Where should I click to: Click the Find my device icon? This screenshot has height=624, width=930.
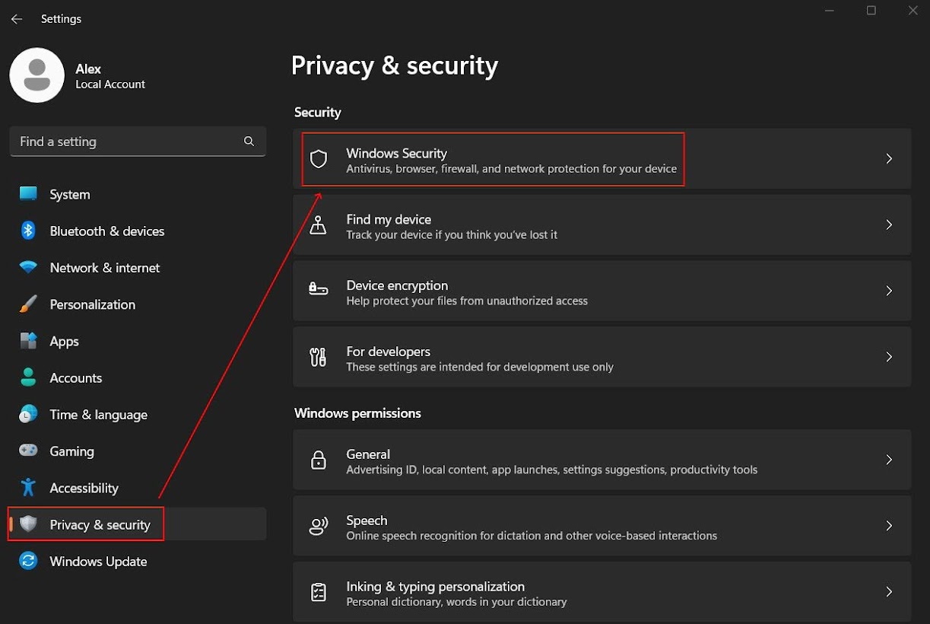tap(319, 225)
